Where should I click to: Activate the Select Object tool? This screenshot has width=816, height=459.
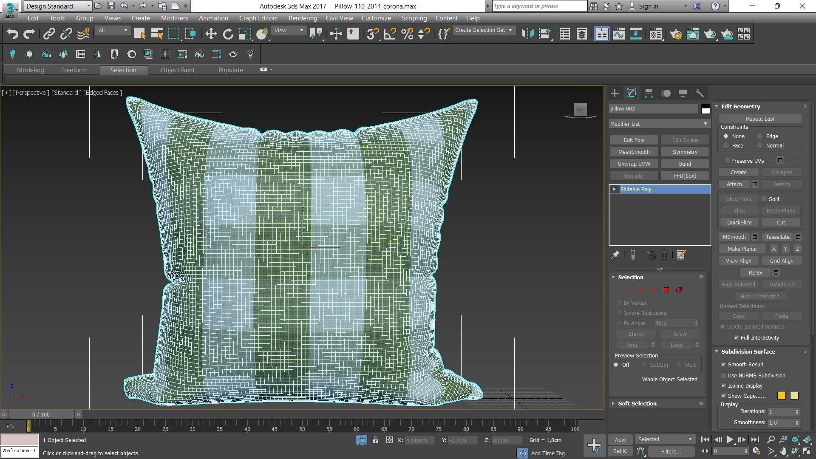[x=140, y=34]
